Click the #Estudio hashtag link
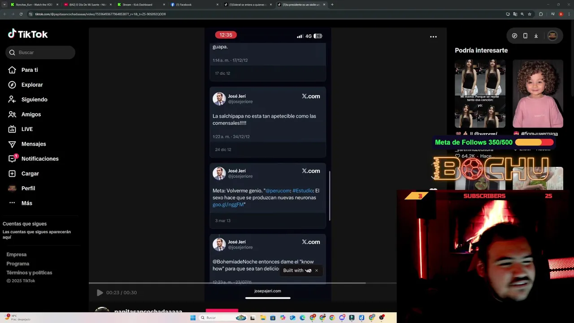 click(x=303, y=191)
